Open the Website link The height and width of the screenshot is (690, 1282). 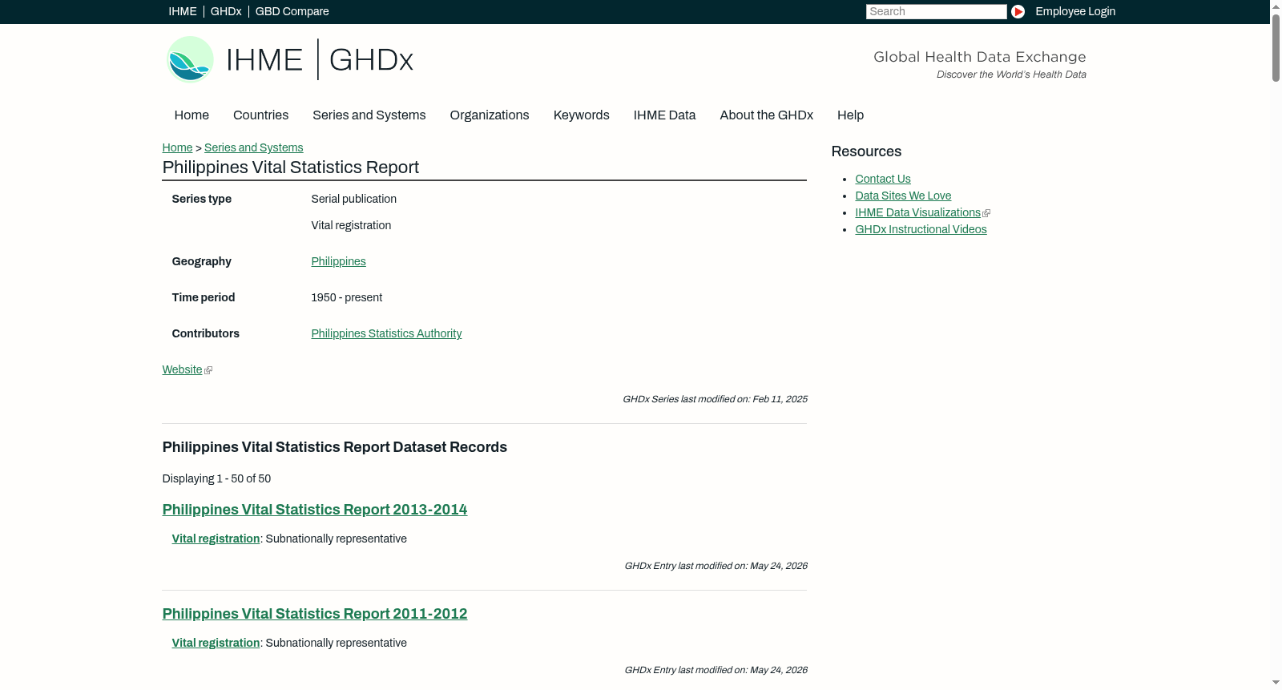click(x=182, y=369)
